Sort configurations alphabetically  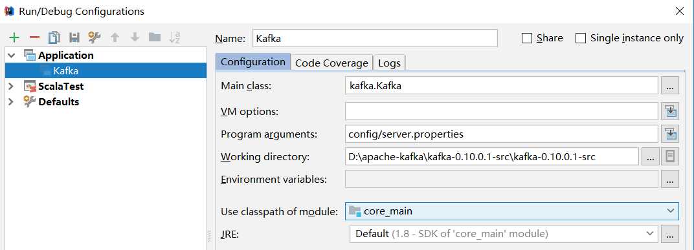(175, 37)
